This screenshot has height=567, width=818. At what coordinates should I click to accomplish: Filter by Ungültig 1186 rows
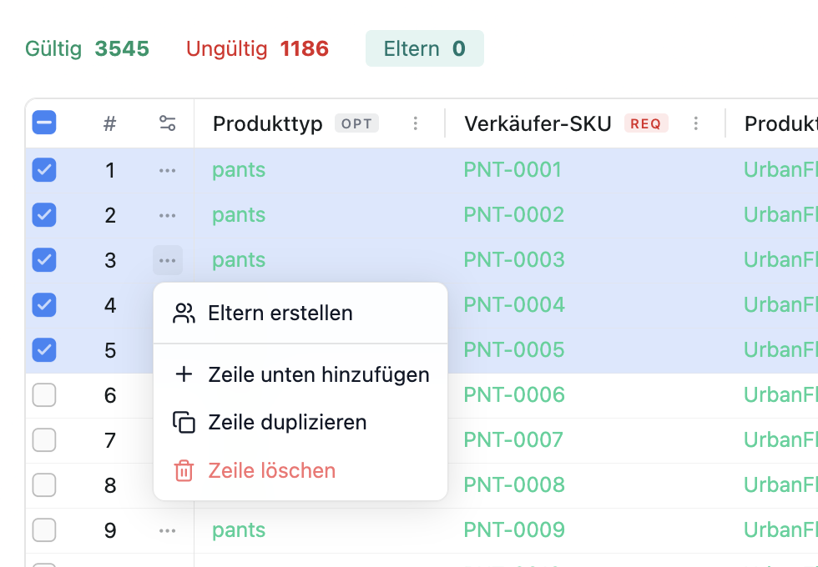(257, 49)
